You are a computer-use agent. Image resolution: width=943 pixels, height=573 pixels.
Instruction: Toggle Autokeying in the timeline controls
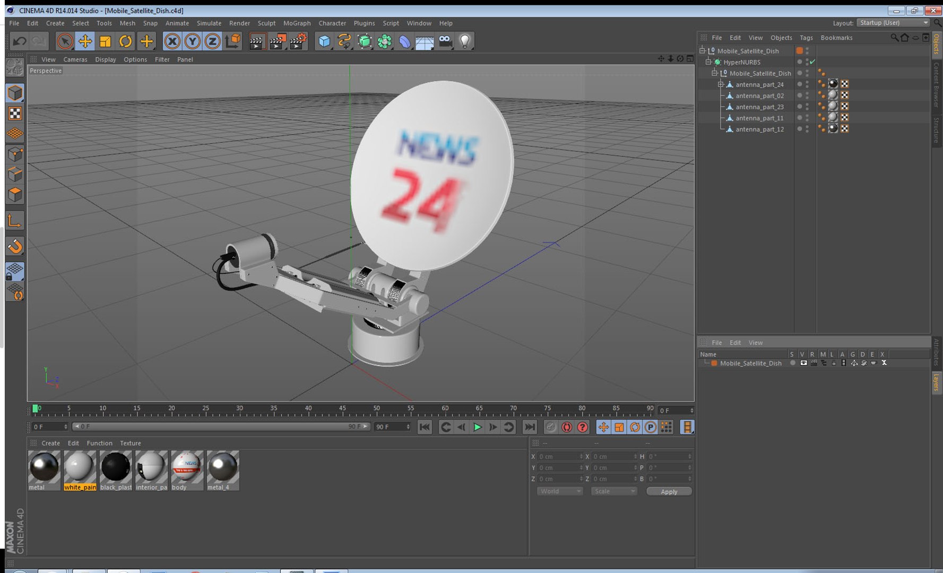pyautogui.click(x=567, y=427)
